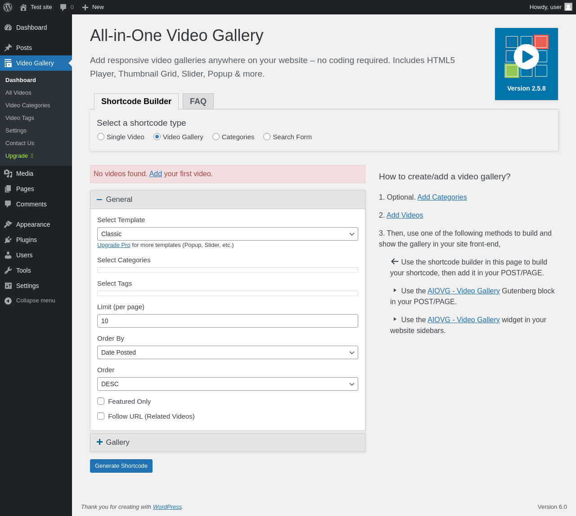Image resolution: width=576 pixels, height=516 pixels.
Task: Click the Plugins icon in sidebar
Action: click(x=8, y=240)
